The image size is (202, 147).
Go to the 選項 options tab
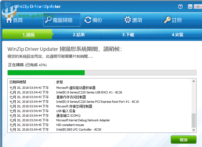coord(141,20)
